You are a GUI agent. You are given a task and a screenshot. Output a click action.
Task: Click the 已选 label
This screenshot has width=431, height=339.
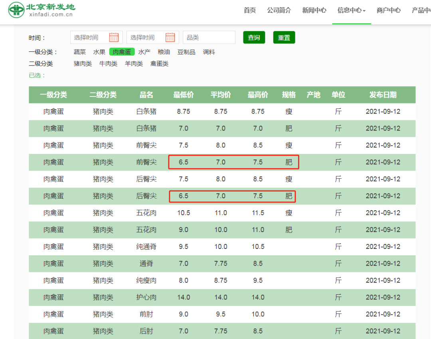37,75
